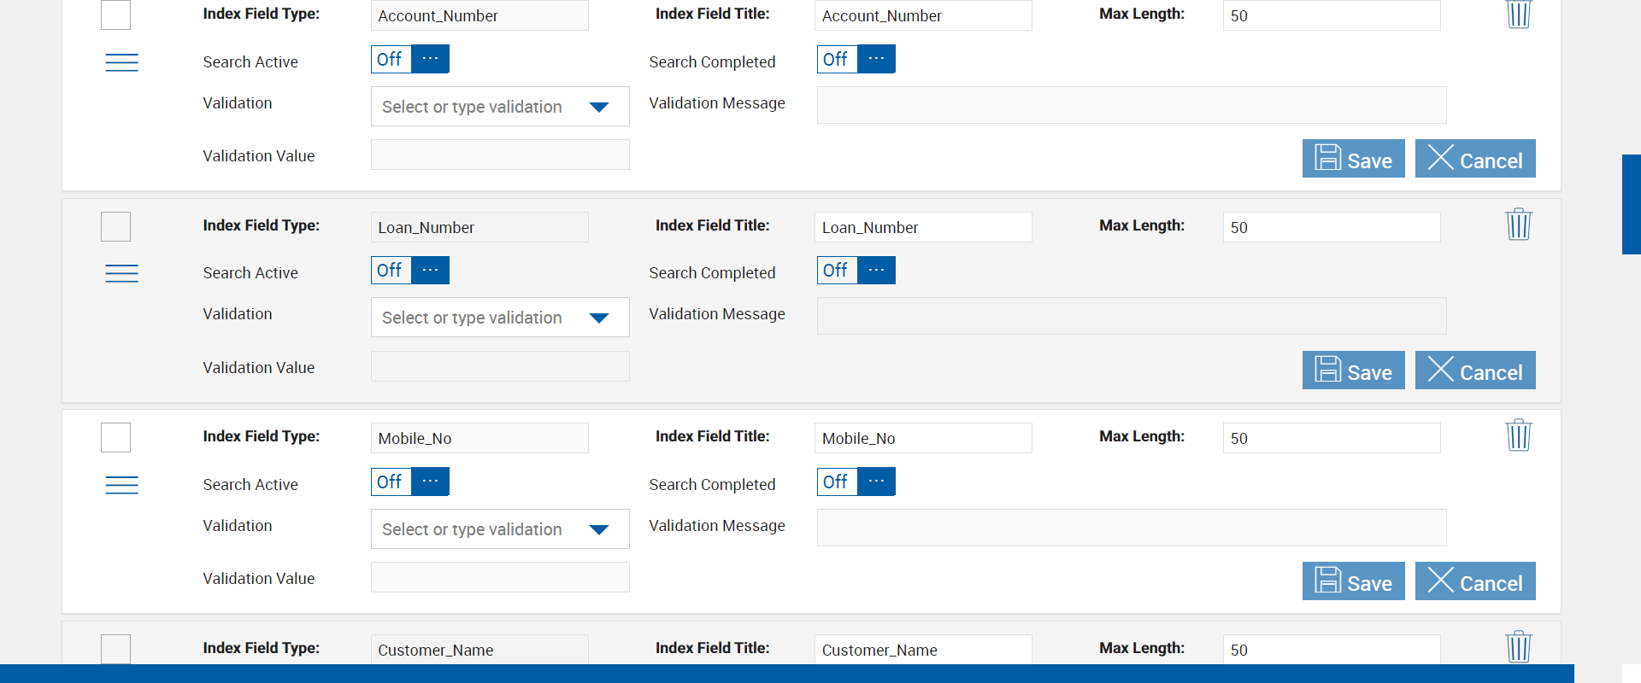This screenshot has height=683, width=1641.
Task: Click the Validation Message field for Loan_Number
Action: [1131, 316]
